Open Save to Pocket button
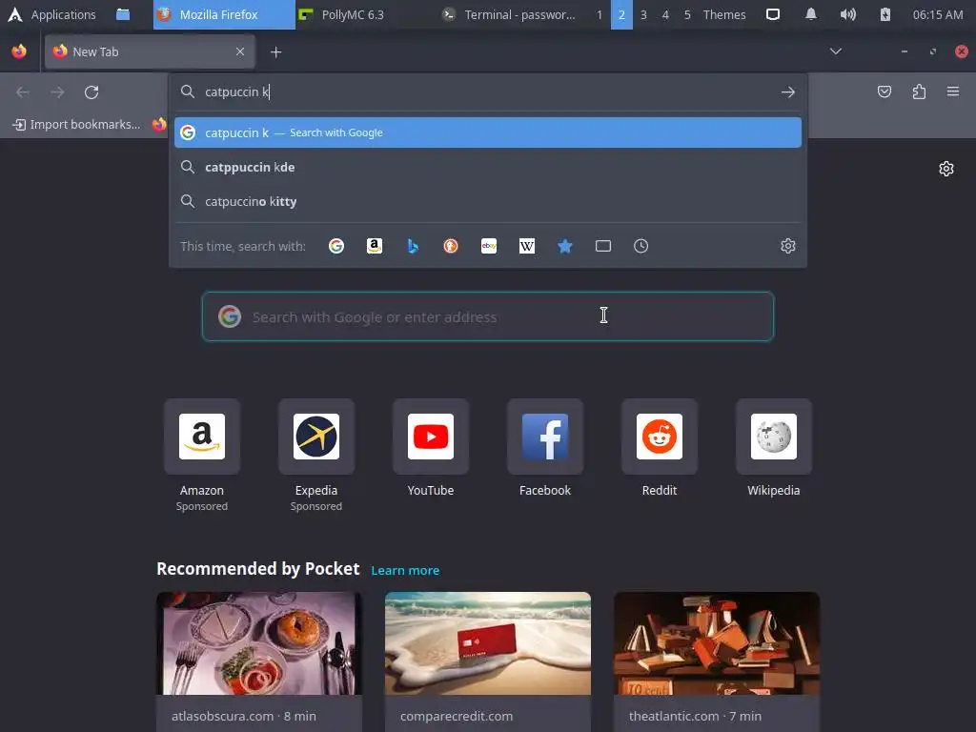The width and height of the screenshot is (976, 732). 884,92
